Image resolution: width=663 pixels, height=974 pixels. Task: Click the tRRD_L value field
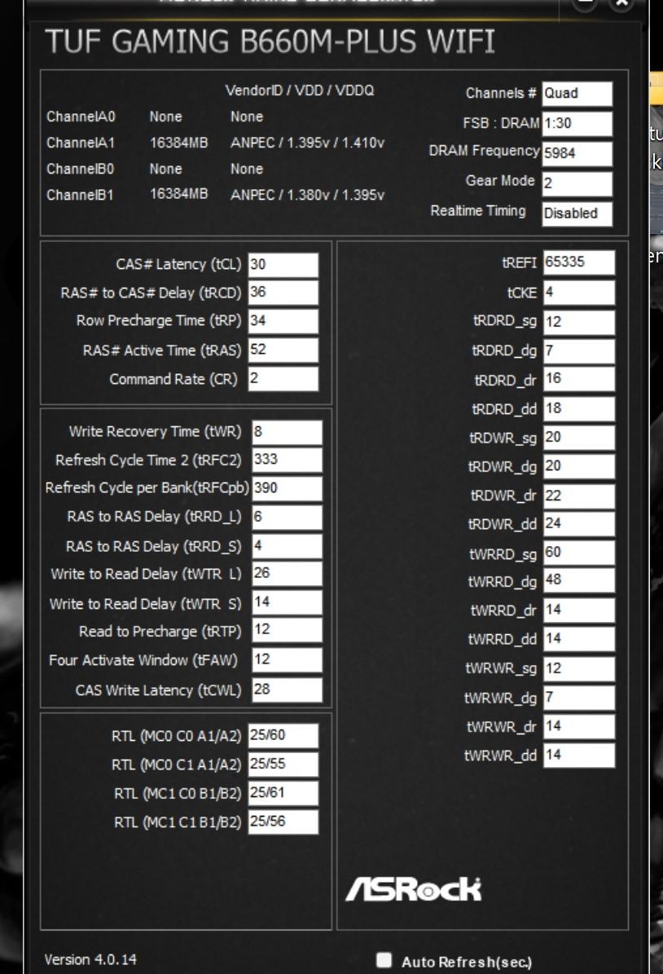tap(287, 518)
